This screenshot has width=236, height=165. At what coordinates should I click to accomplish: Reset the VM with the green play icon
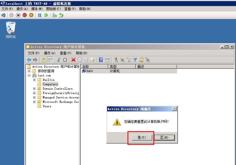click(x=46, y=15)
